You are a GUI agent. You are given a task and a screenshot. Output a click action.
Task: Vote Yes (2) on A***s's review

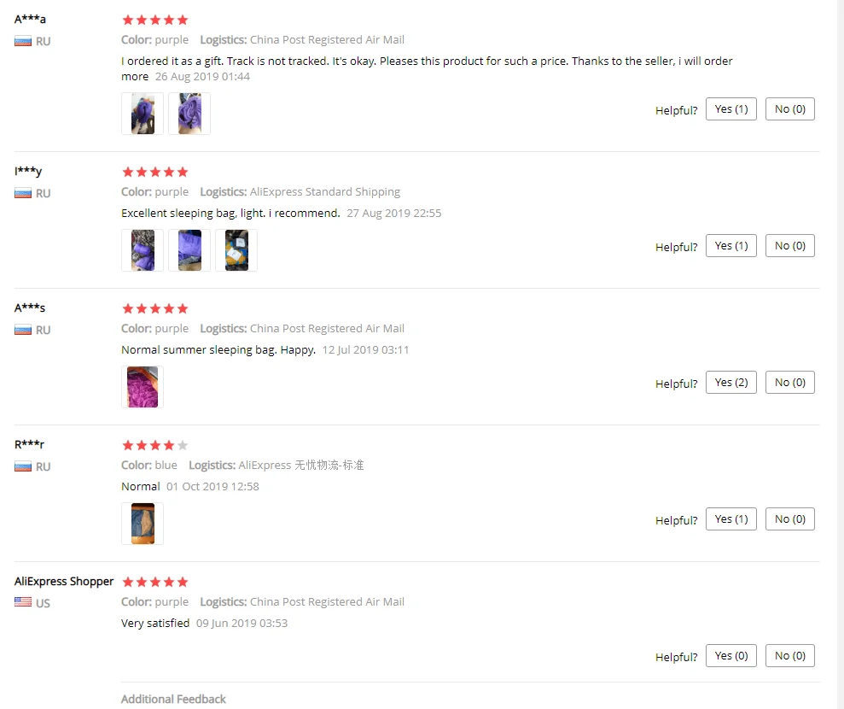(x=731, y=383)
